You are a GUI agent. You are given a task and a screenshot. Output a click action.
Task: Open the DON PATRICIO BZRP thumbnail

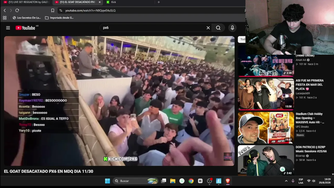(x=266, y=160)
